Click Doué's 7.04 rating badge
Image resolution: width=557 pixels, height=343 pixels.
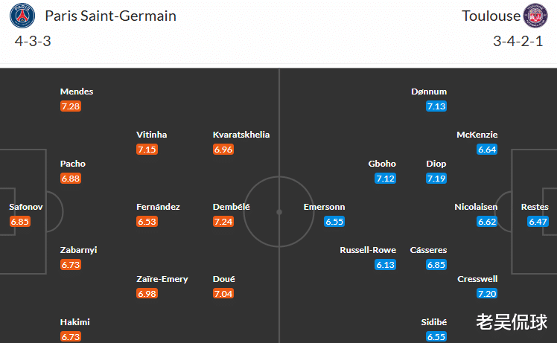tap(223, 294)
